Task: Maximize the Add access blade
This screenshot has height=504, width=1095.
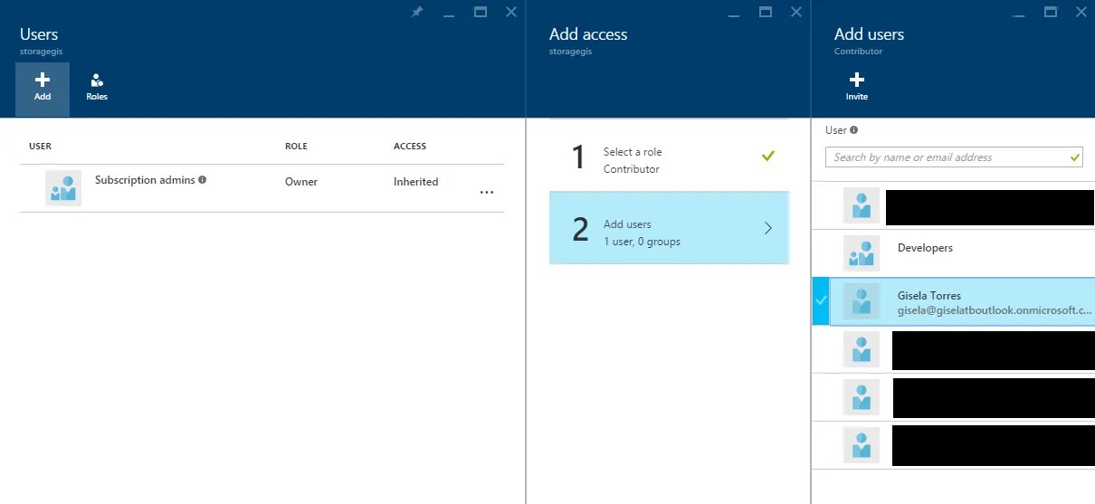Action: coord(766,12)
